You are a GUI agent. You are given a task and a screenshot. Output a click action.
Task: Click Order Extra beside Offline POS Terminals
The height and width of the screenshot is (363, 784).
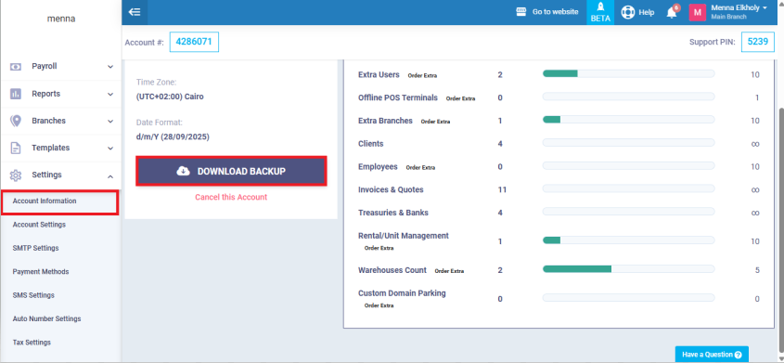(x=460, y=98)
